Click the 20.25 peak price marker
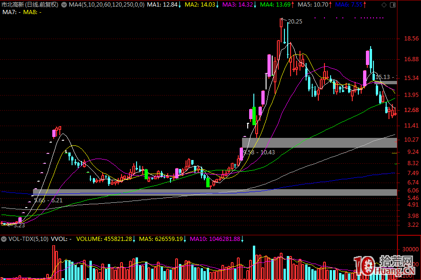421x280 pixels. [x=294, y=22]
